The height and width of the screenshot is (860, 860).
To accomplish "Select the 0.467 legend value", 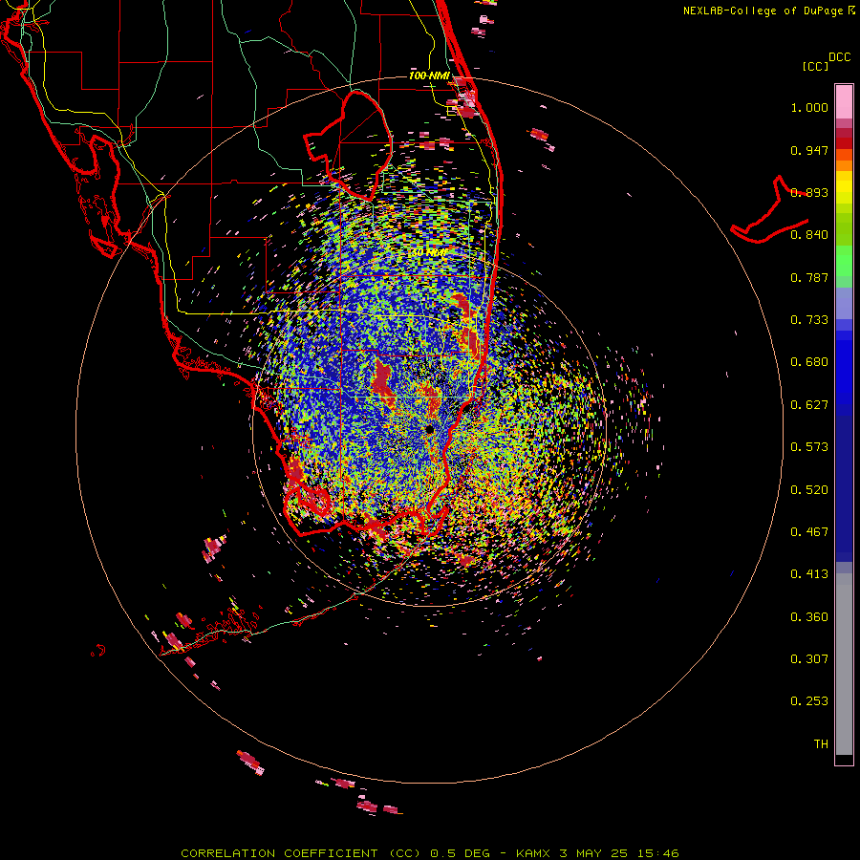I will click(809, 532).
